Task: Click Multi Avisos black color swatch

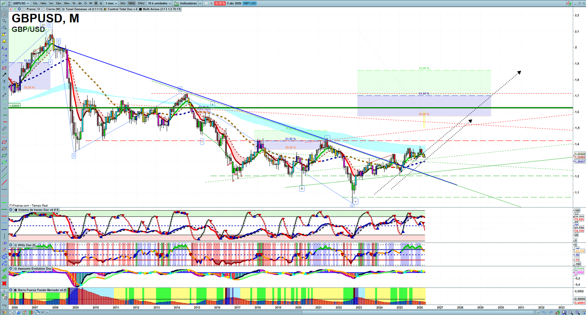Action: (140, 9)
